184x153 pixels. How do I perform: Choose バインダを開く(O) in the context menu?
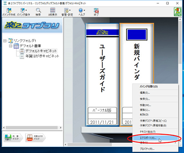[x=155, y=86]
